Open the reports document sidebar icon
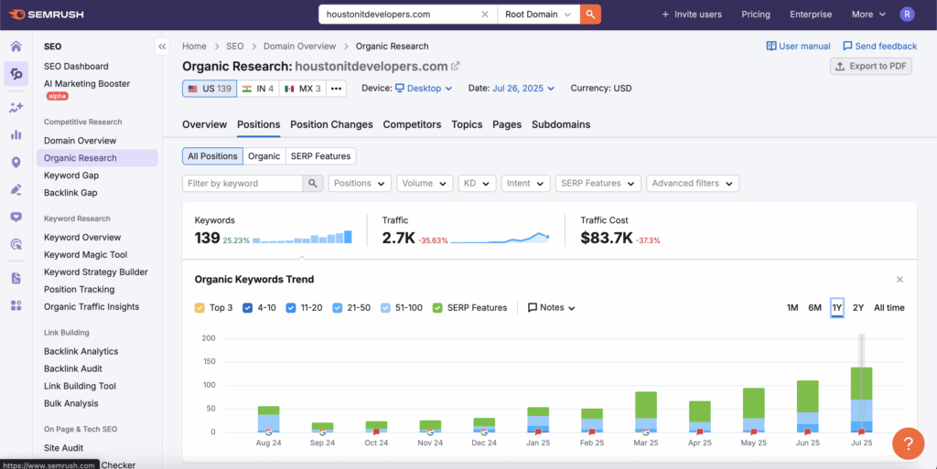Screen dimensions: 937x469 click(x=16, y=278)
